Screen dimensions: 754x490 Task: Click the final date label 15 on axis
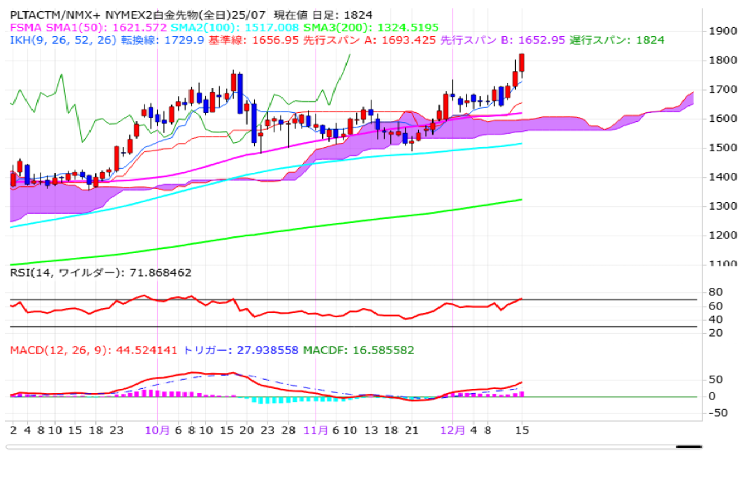(522, 431)
